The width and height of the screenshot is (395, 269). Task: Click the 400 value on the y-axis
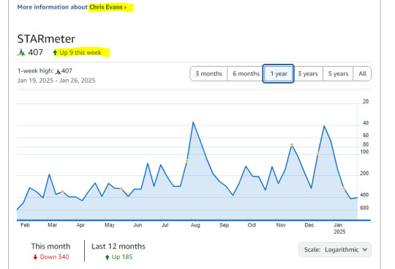click(364, 195)
